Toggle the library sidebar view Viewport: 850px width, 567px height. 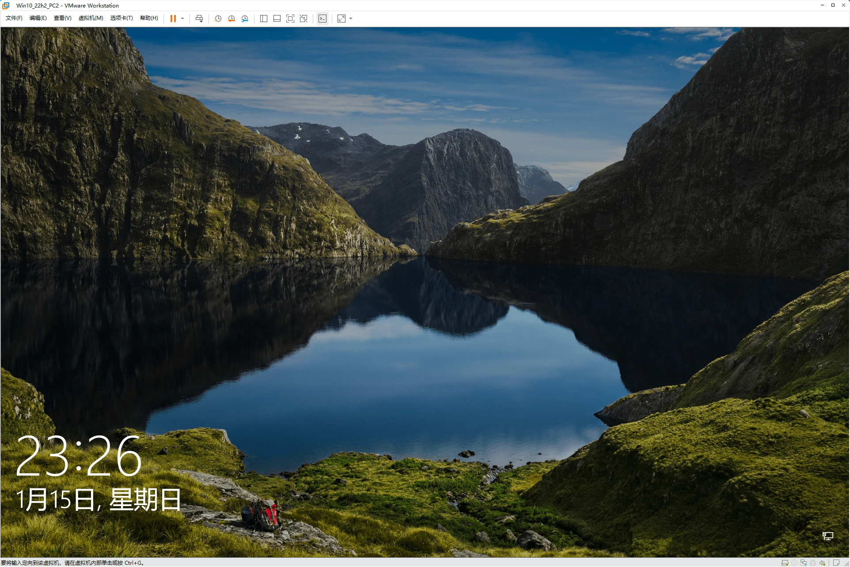pos(264,19)
